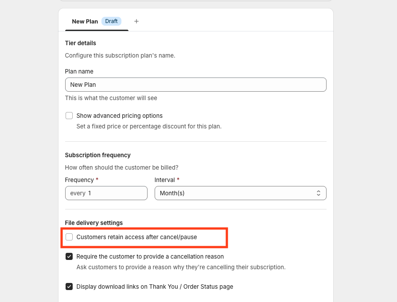
Task: Select the New Plan tab
Action: pyautogui.click(x=85, y=21)
